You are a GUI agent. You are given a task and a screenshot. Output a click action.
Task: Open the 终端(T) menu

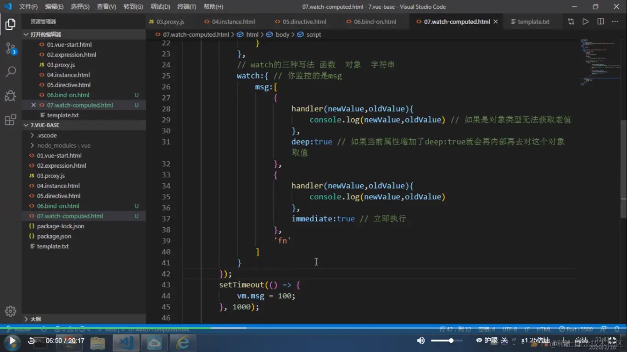click(x=186, y=7)
